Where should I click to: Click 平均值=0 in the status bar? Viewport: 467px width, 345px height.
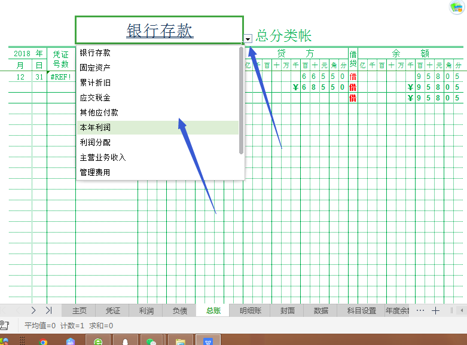click(40, 326)
